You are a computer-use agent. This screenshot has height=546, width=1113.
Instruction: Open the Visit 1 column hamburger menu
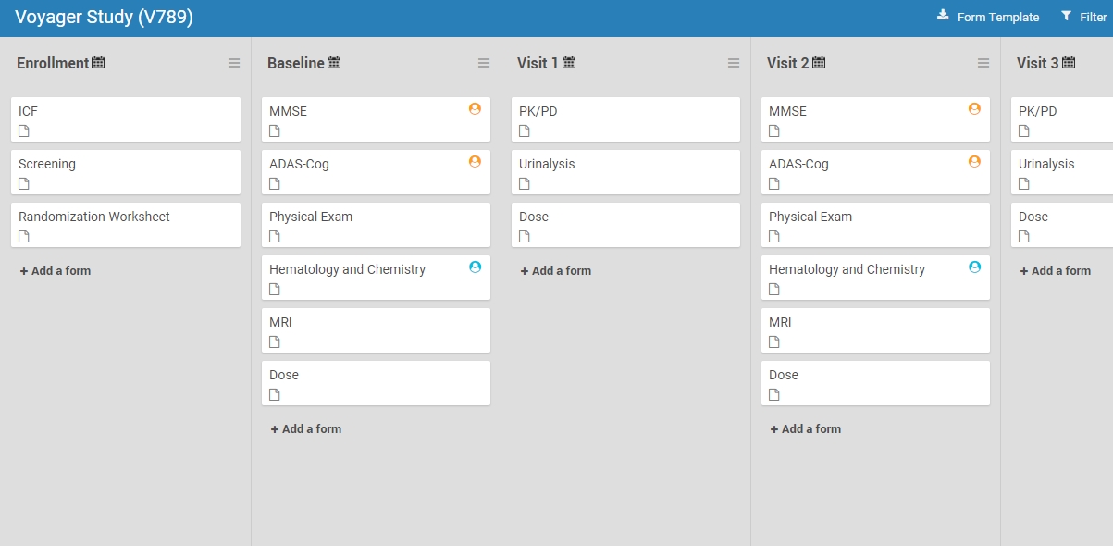[734, 63]
